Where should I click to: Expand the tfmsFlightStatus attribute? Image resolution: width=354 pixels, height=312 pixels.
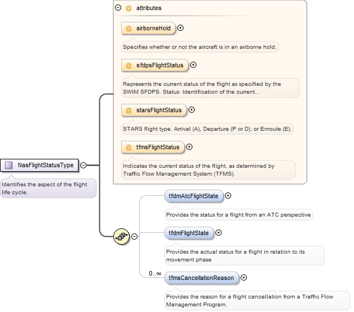[x=189, y=147]
